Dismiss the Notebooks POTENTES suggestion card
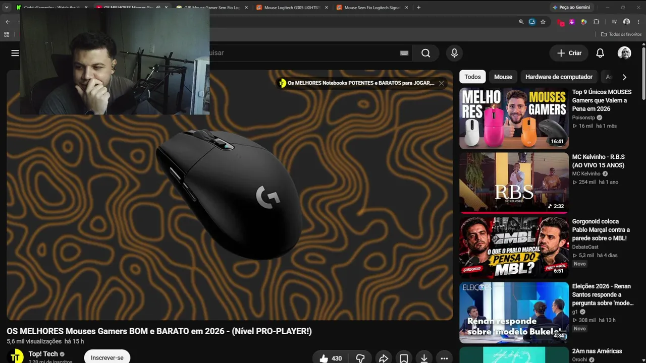 pyautogui.click(x=441, y=83)
